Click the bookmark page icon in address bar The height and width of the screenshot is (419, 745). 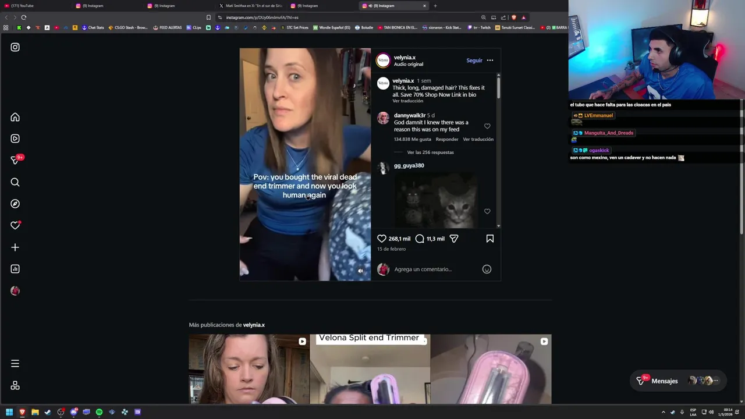coord(208,17)
